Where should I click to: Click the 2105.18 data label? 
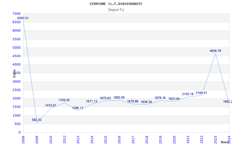(188, 94)
